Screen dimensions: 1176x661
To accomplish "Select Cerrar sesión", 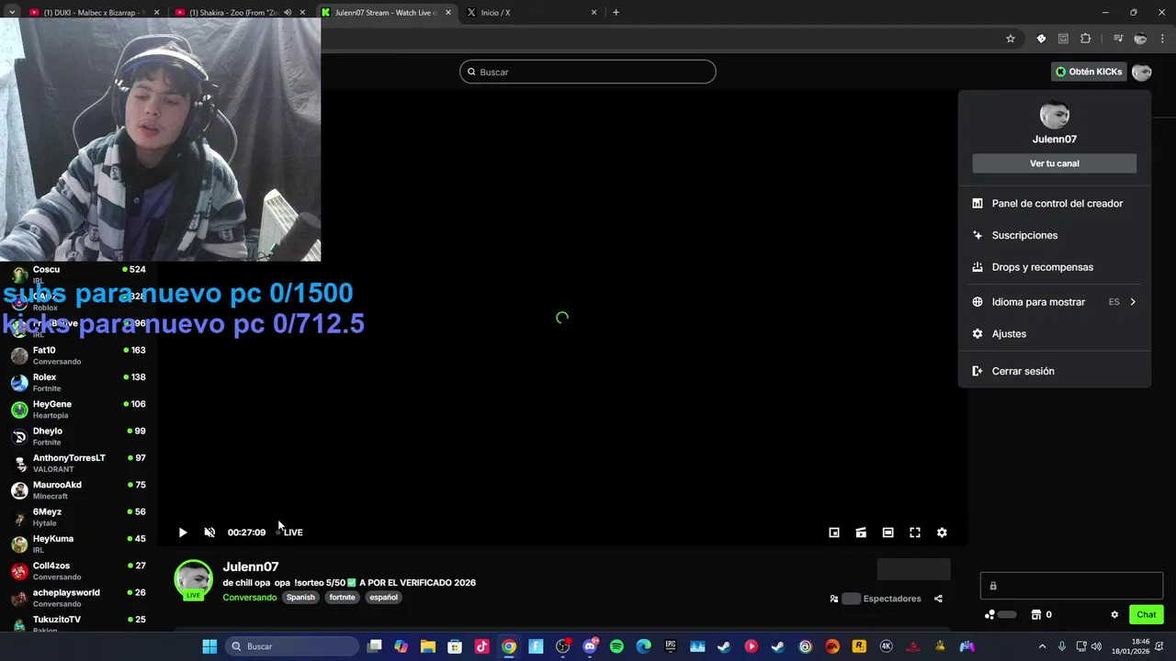I will point(1055,371).
